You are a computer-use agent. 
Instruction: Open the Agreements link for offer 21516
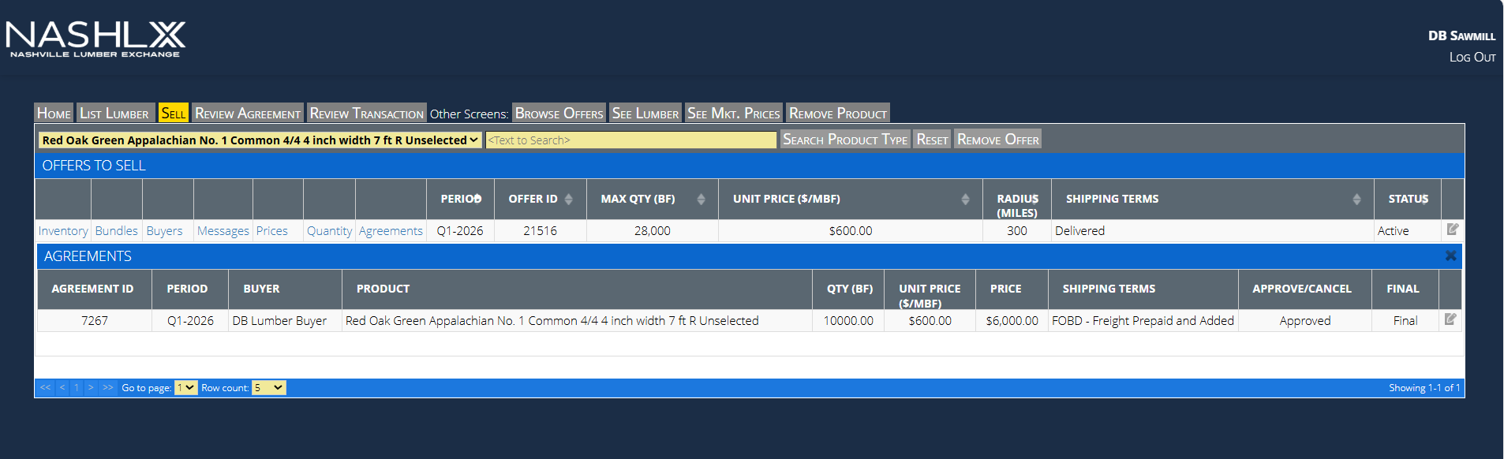pyautogui.click(x=391, y=230)
